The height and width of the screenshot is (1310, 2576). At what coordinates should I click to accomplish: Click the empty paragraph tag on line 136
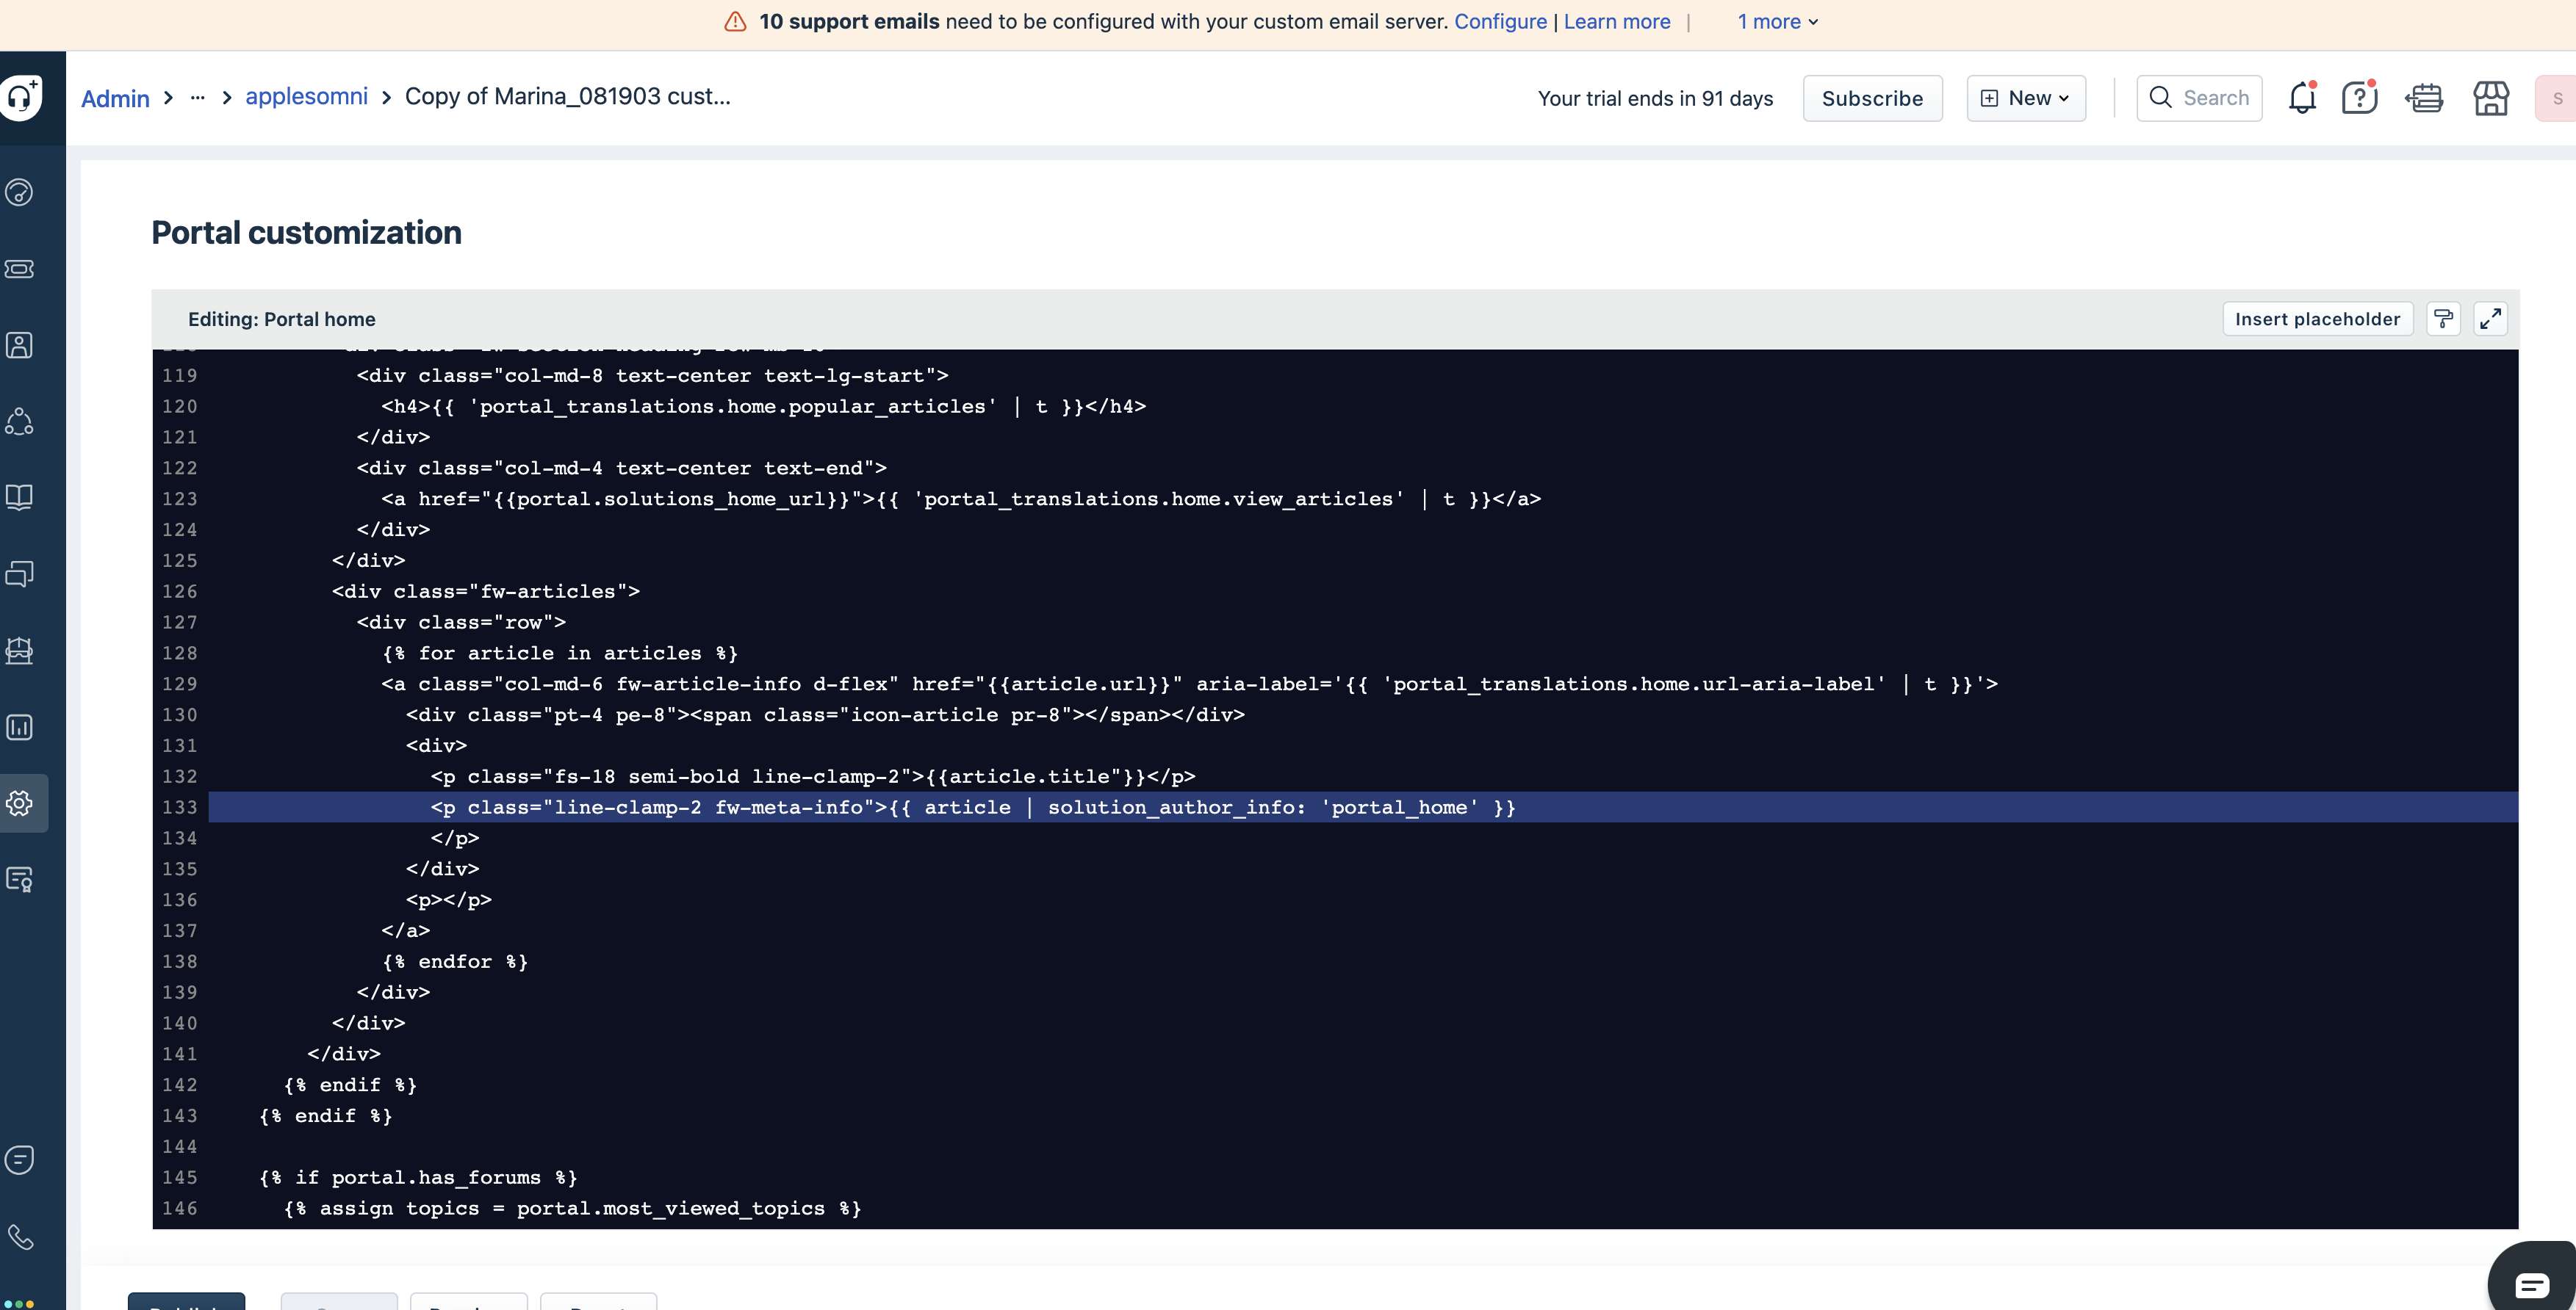[449, 900]
